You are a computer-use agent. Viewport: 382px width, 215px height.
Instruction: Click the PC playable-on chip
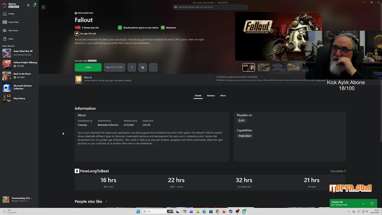click(241, 121)
